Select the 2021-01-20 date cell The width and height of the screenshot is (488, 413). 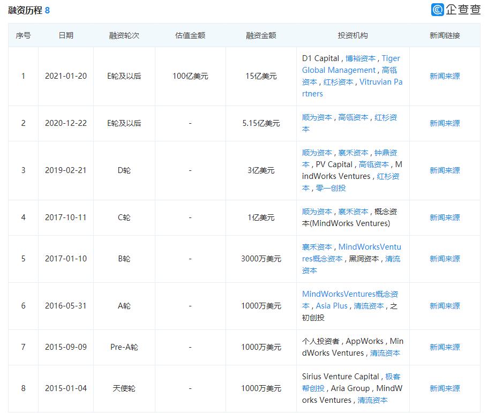[66, 76]
